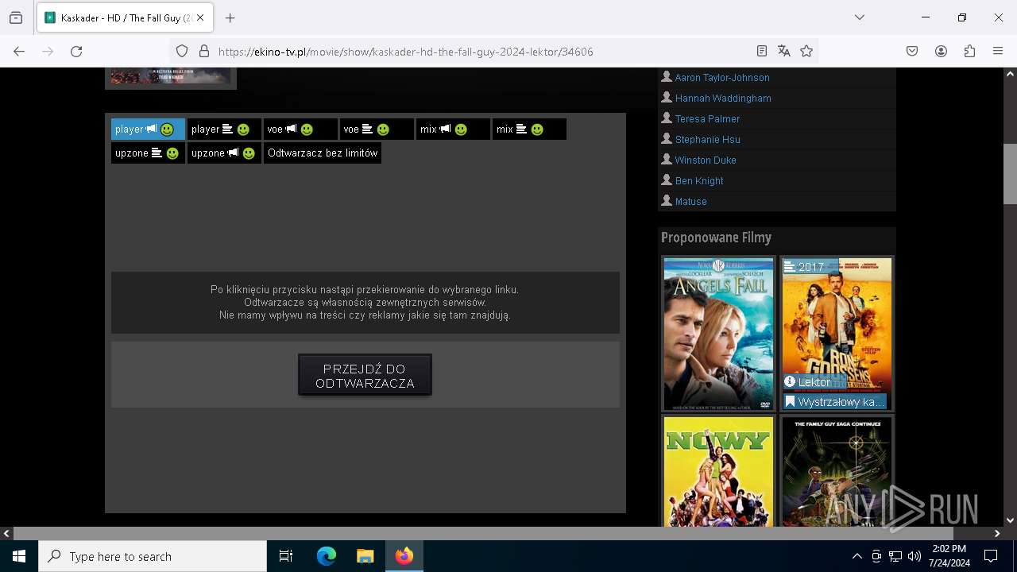This screenshot has width=1017, height=572.
Task: Open actor Stephanie Hsu link
Action: 707,140
